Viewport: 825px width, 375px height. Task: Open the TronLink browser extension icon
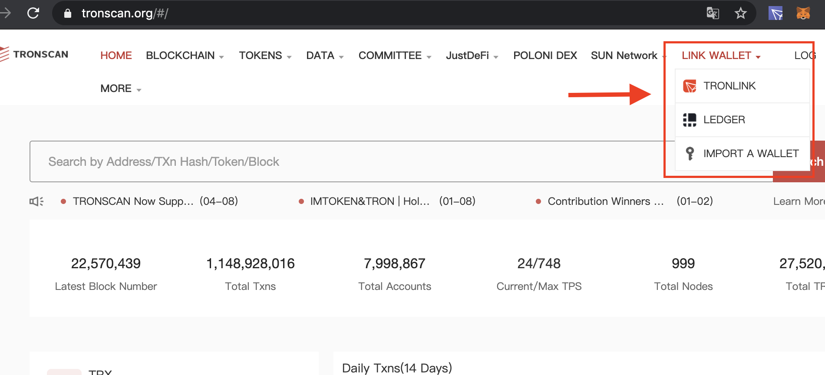click(775, 13)
